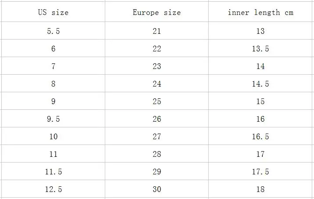The height and width of the screenshot is (199, 314).
Task: Select the cell showing US size 7
Action: coord(53,66)
